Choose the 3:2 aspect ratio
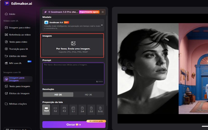Screen dimensions: 208x130 click(x=55, y=110)
